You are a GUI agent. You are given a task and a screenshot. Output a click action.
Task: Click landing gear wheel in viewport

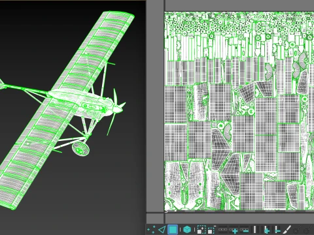click(x=80, y=148)
